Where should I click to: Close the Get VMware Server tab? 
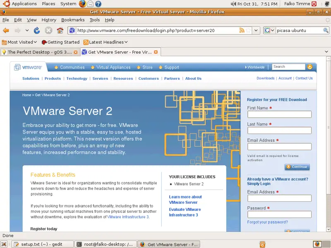156,52
